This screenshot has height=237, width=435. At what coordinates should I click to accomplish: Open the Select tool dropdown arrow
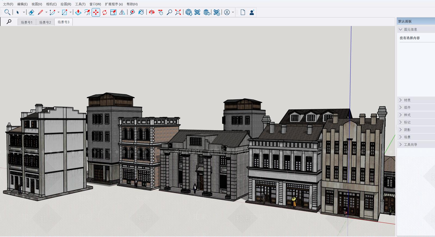coord(24,12)
